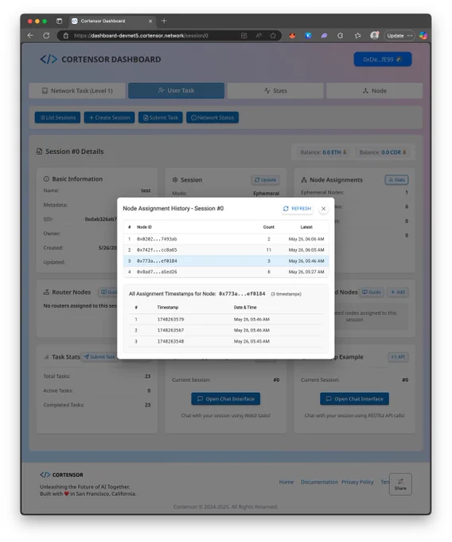Open a new browser tab
Viewport: 452px width, 542px height.
point(164,21)
